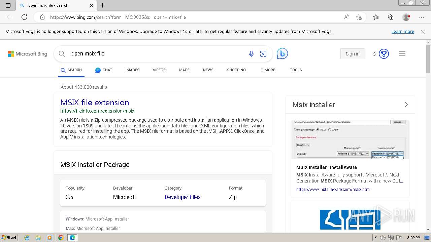Close the 'open msix file' browser tab
Viewport: 431px width, 242px height.
click(91, 5)
